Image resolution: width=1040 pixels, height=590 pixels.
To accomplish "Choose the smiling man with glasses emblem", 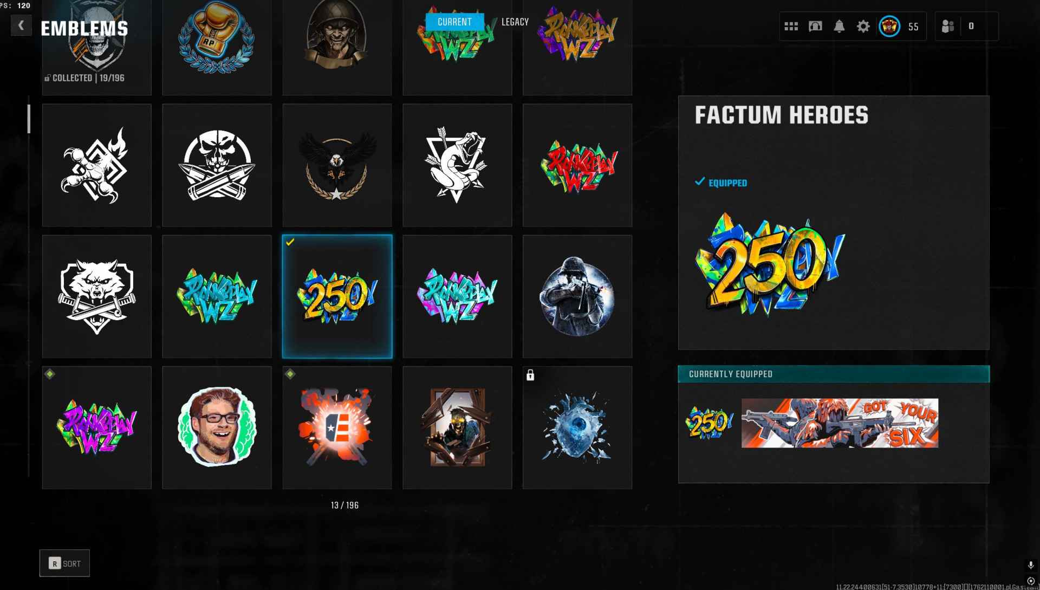I will [x=217, y=427].
